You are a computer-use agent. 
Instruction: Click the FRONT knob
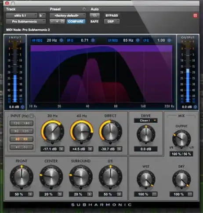pos(22,177)
